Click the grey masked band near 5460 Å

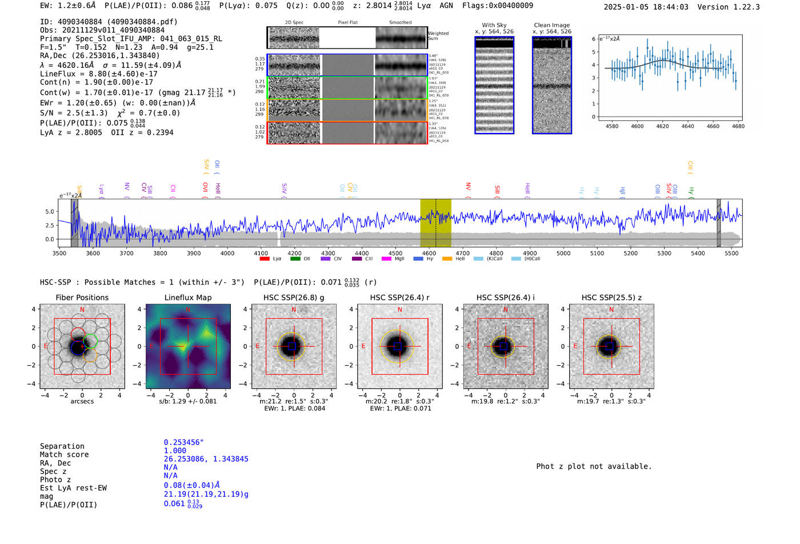719,223
